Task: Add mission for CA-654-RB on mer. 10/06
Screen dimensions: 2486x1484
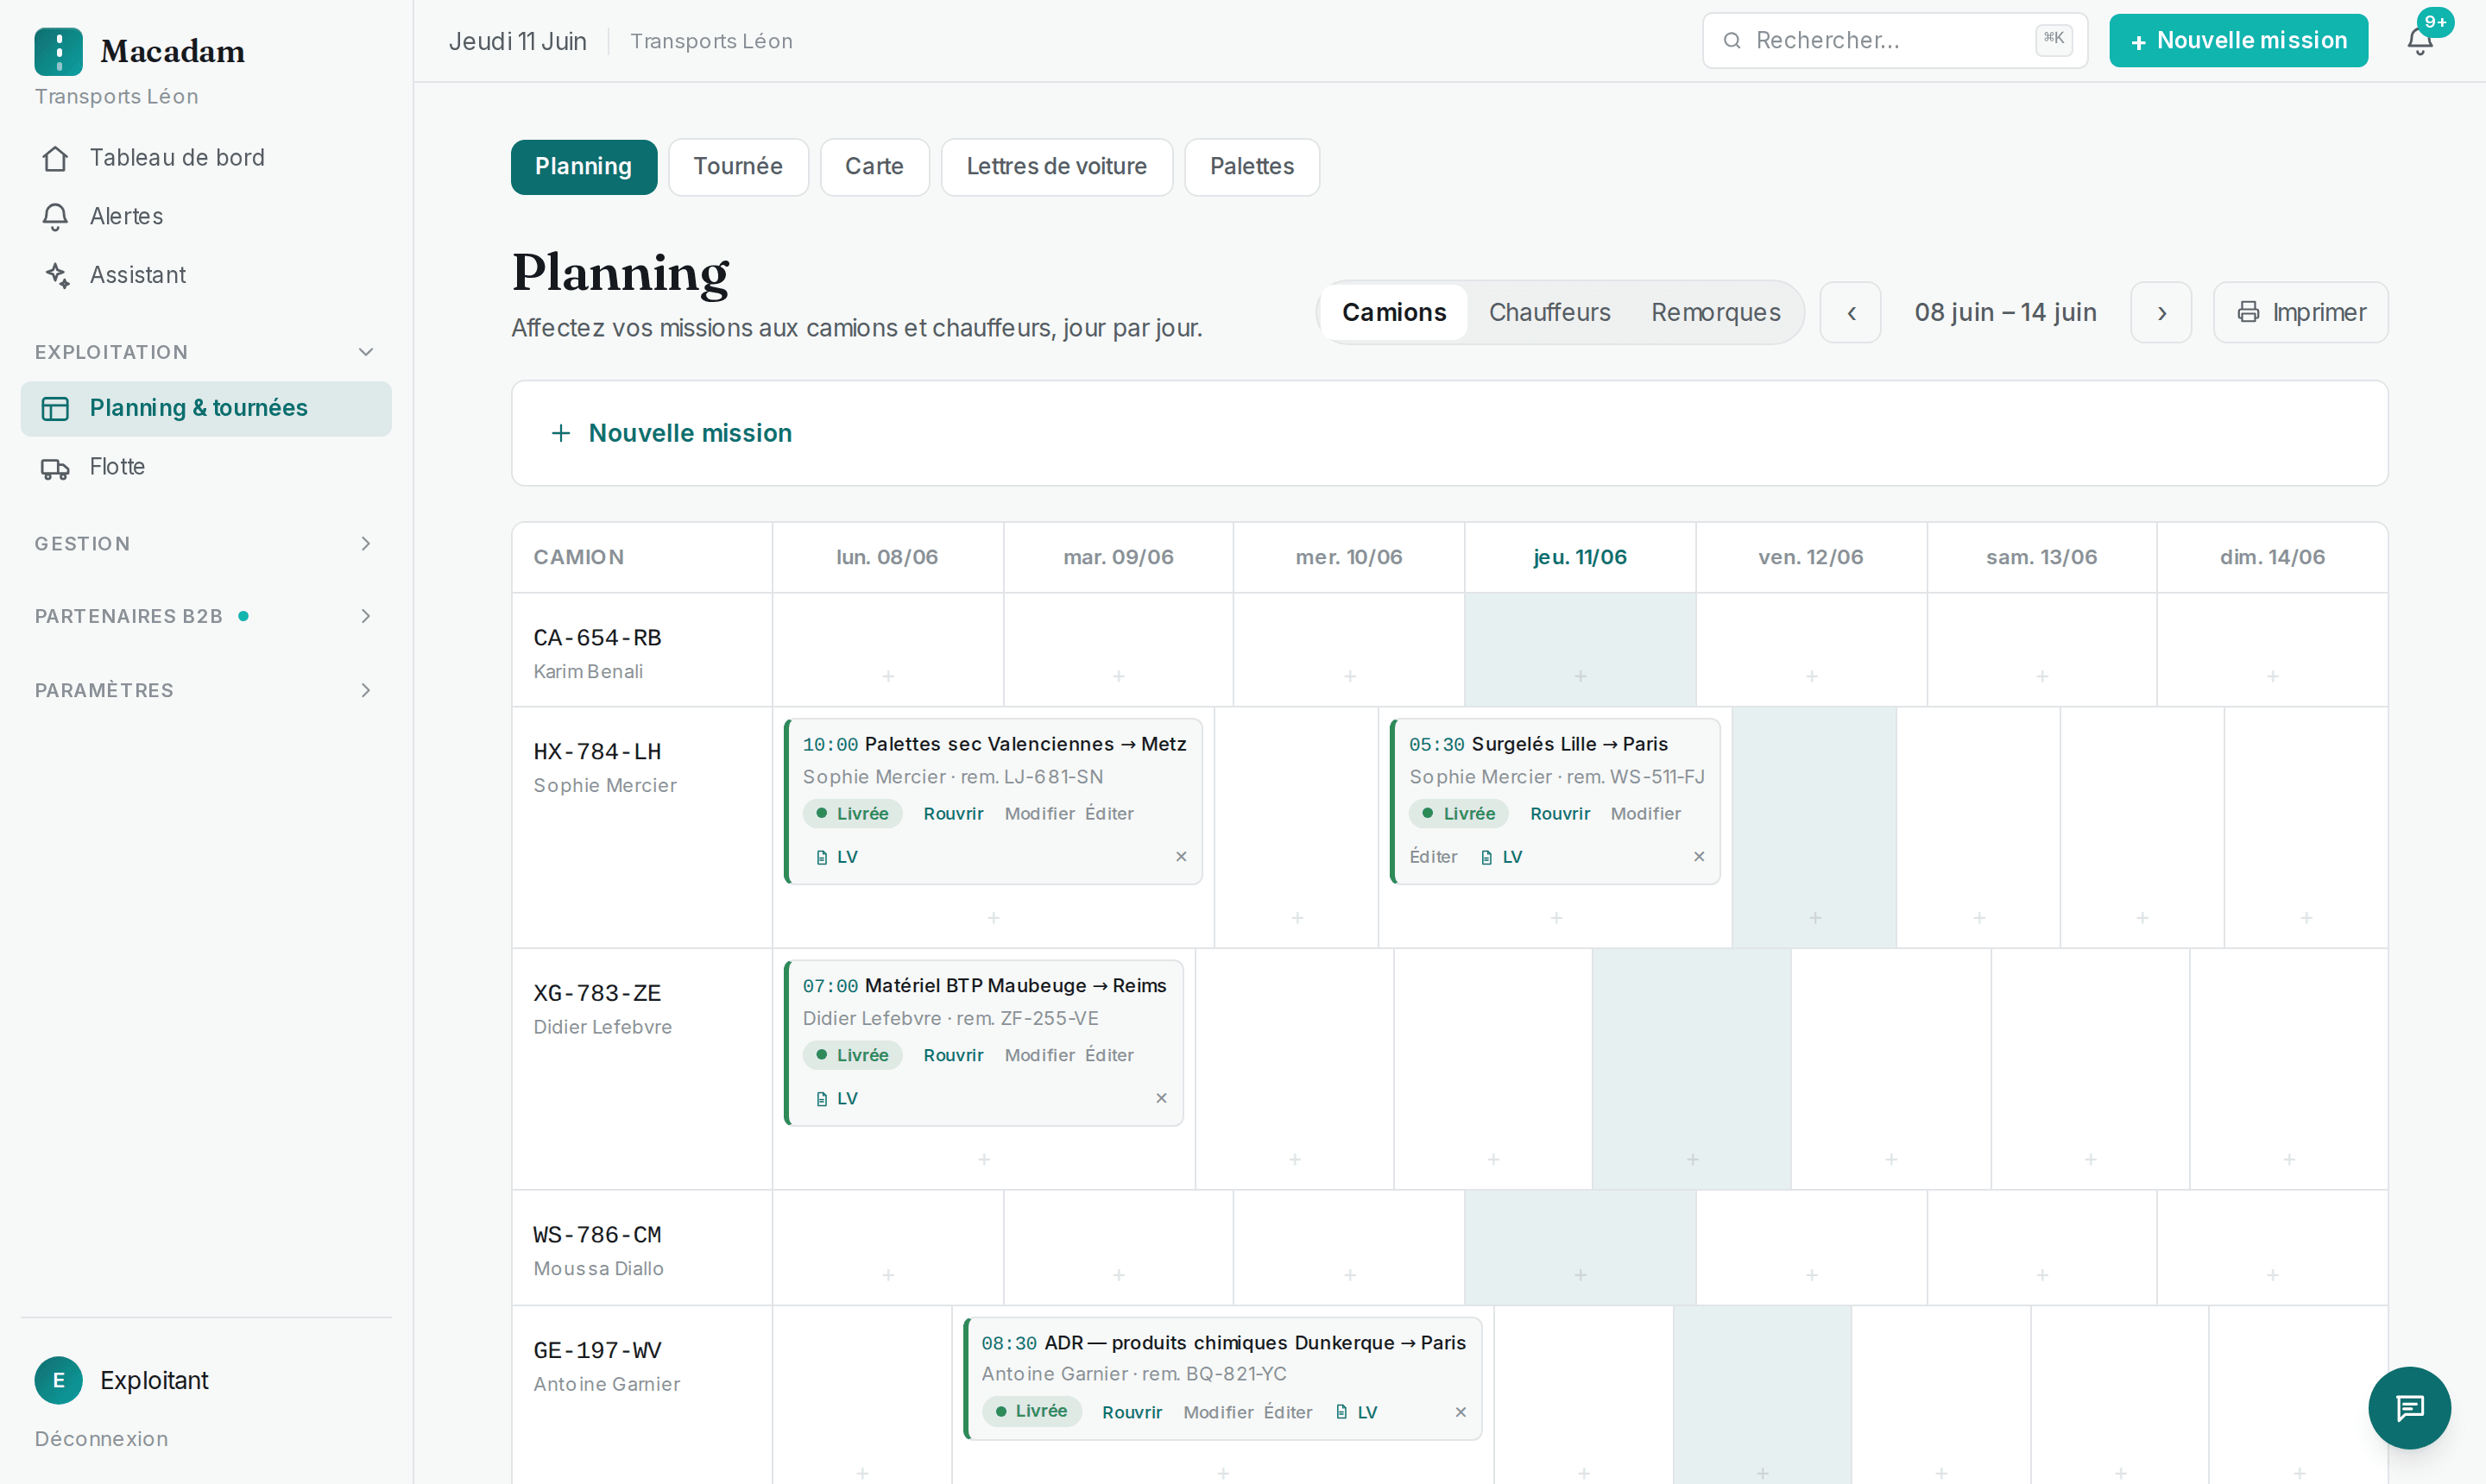Action: tap(1351, 677)
